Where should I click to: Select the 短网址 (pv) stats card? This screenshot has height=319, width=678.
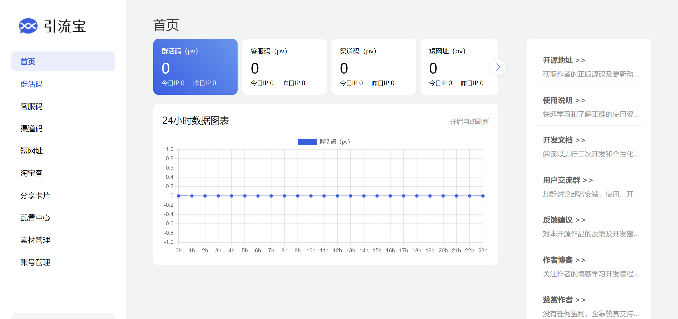(x=459, y=67)
